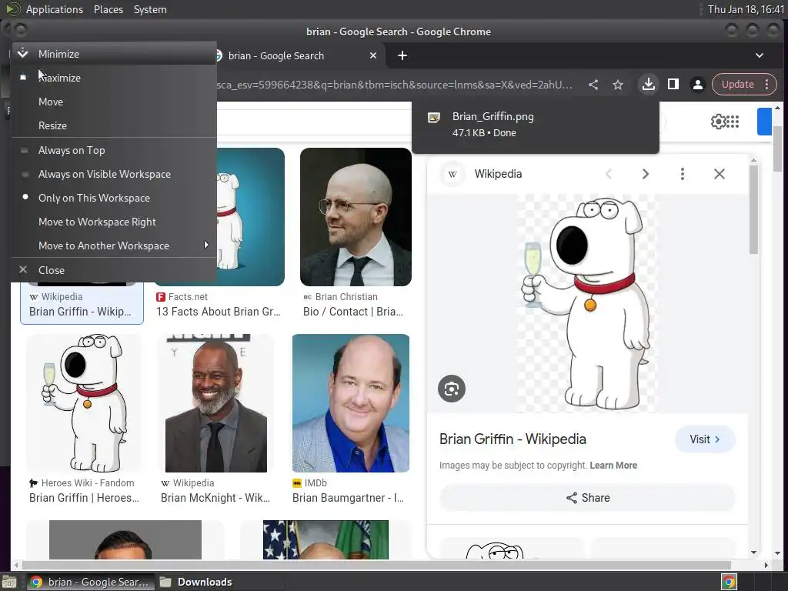Expand Move to Another Workspace submenu arrow

pos(206,245)
